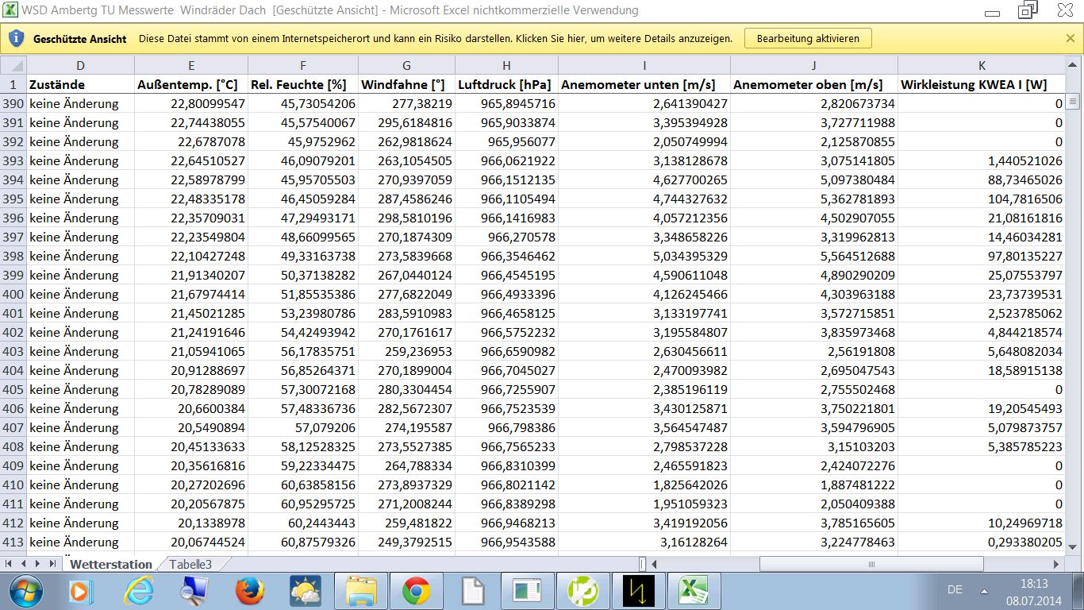Open Firefox from the taskbar
The height and width of the screenshot is (610, 1084).
[249, 591]
